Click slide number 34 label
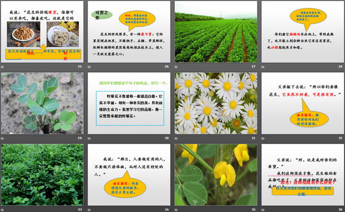 tap(167, 210)
